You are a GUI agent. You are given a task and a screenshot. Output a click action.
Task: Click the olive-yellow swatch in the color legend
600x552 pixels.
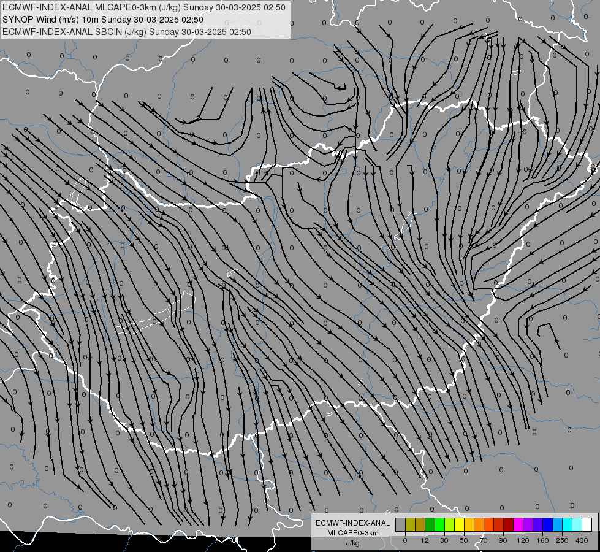coord(411,524)
